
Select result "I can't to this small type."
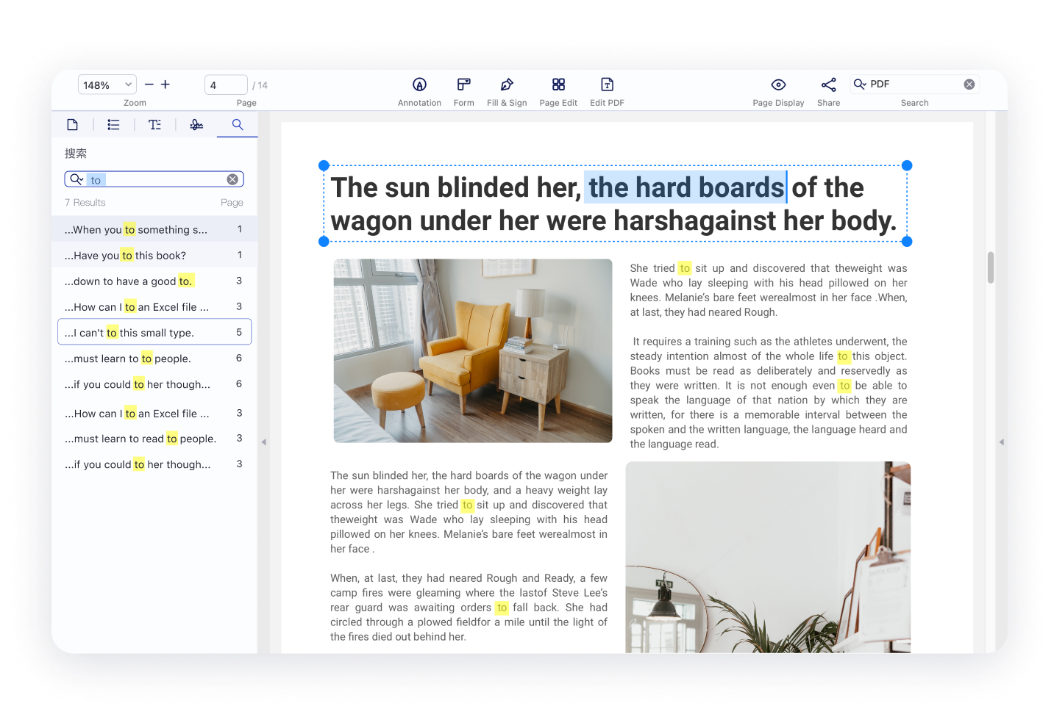(x=154, y=332)
